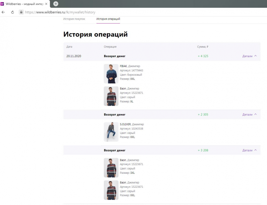Screen dimensions: 267x205
Task: Click the Сумма, ₽ column header
Action: (x=203, y=47)
